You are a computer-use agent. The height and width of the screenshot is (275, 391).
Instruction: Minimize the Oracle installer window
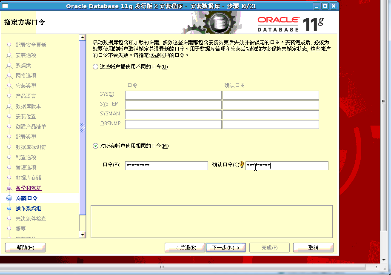317,6
